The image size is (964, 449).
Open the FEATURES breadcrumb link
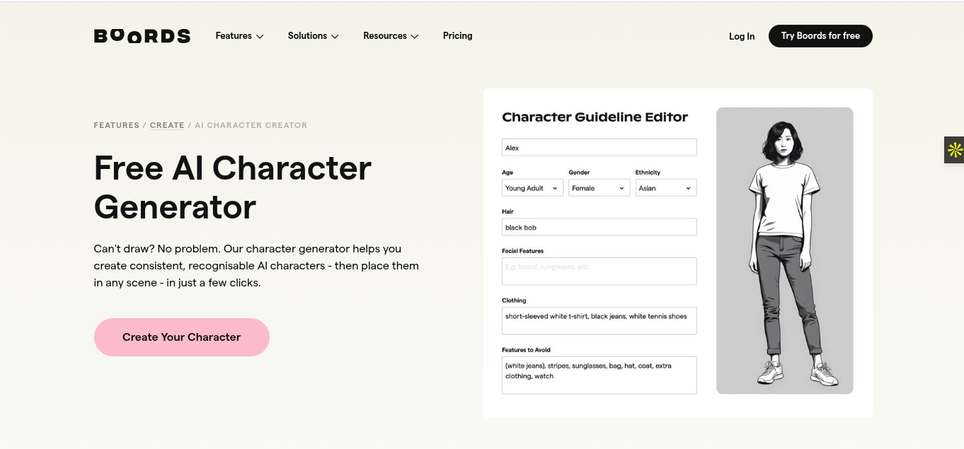(117, 125)
